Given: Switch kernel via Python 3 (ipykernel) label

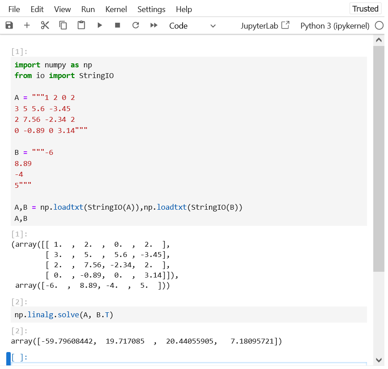Looking at the screenshot, I should 334,26.
